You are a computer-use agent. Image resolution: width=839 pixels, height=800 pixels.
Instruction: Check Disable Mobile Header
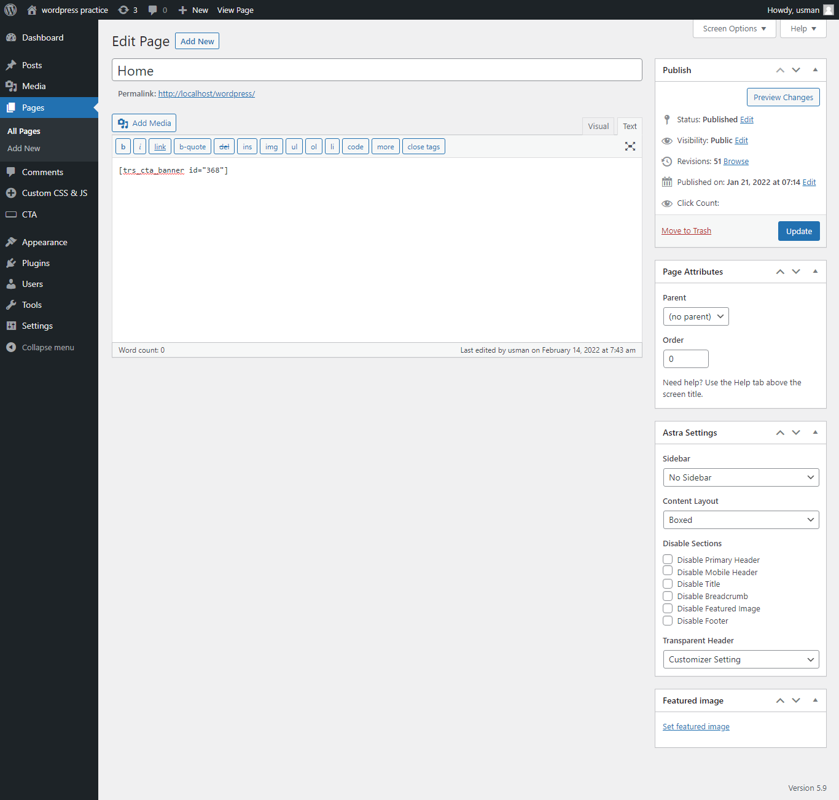pyautogui.click(x=668, y=571)
